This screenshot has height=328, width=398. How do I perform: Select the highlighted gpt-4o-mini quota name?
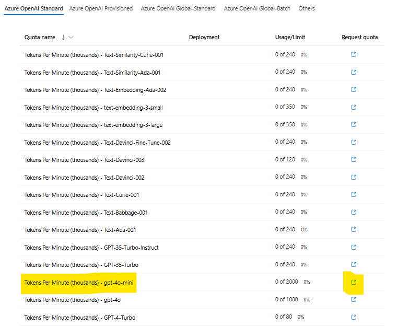pyautogui.click(x=79, y=283)
